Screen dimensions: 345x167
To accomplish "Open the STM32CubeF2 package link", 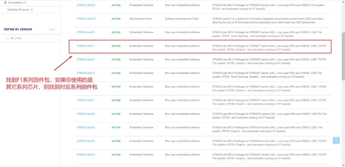I will (86, 59).
